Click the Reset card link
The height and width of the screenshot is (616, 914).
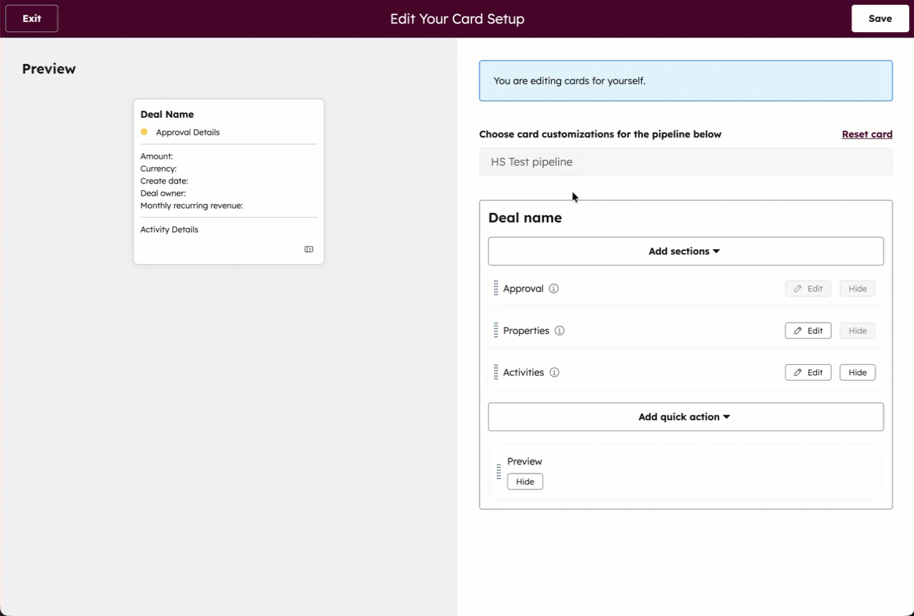(x=867, y=134)
